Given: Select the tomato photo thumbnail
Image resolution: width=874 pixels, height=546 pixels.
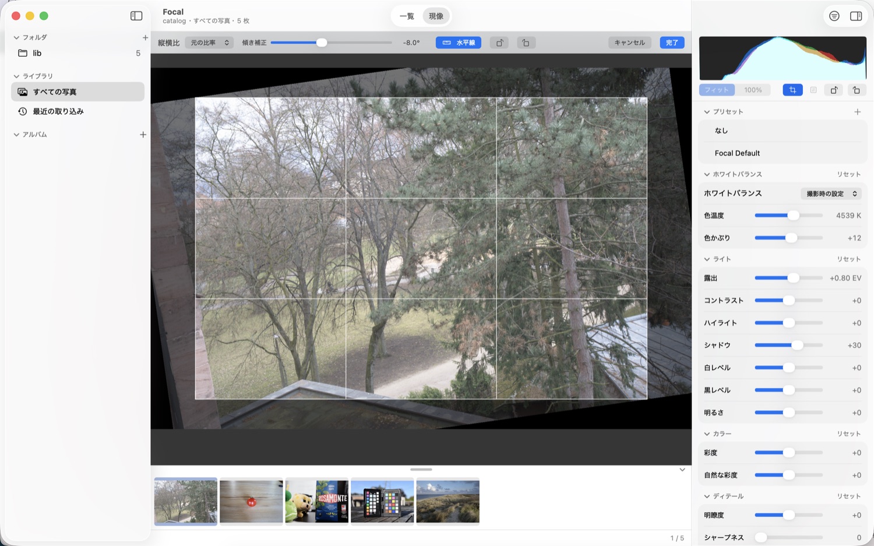Looking at the screenshot, I should click(x=251, y=502).
